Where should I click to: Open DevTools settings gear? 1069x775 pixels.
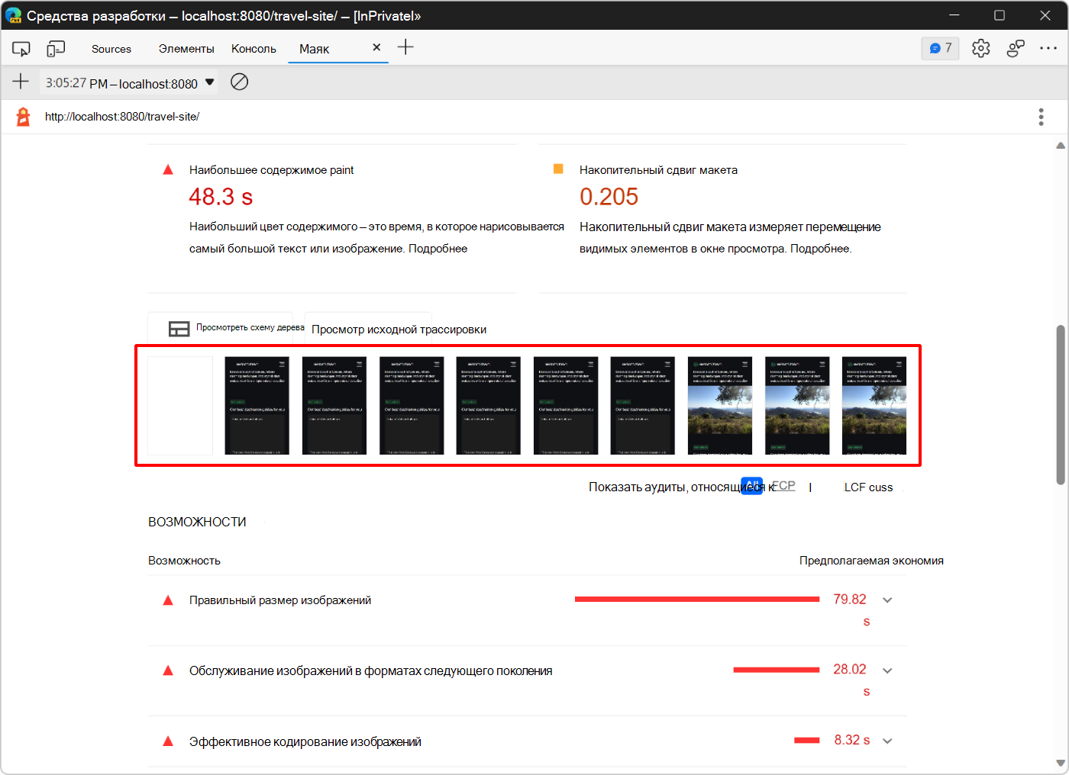[981, 48]
